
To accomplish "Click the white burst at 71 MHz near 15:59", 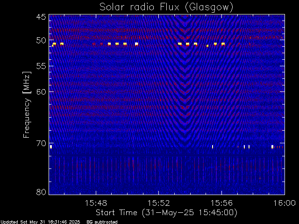I will coord(272,147).
